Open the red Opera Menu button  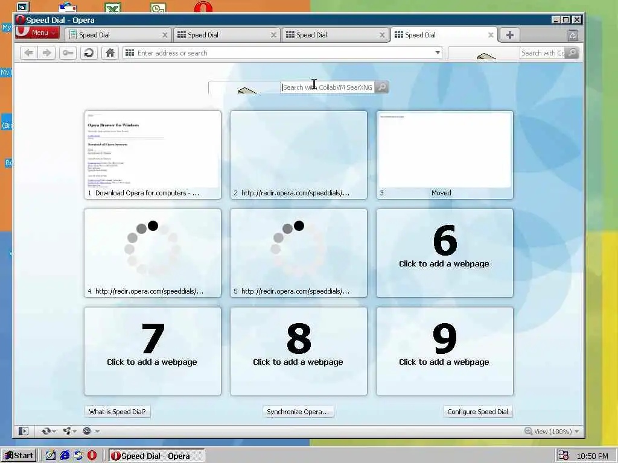click(x=37, y=33)
